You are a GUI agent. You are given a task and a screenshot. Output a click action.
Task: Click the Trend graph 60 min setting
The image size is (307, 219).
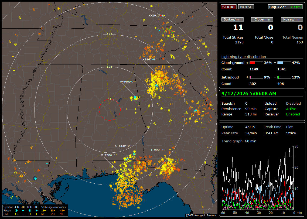[250, 141]
